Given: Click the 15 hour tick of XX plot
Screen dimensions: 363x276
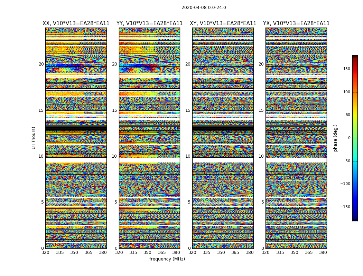Looking at the screenshot, I should [41, 110].
